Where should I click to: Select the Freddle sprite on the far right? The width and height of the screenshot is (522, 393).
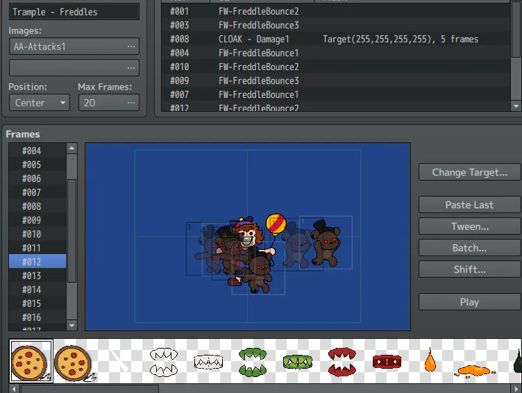[x=326, y=243]
